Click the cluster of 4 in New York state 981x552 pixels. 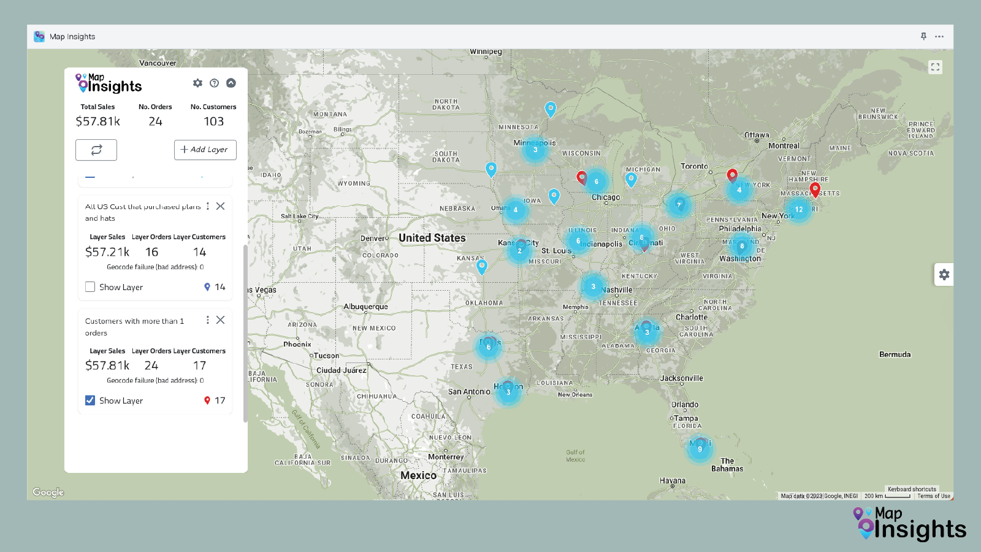(739, 190)
